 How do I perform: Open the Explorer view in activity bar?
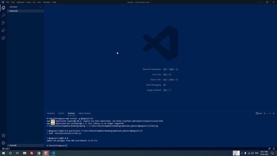click(3, 8)
